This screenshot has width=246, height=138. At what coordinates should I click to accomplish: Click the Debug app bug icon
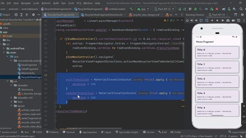pyautogui.click(x=196, y=9)
